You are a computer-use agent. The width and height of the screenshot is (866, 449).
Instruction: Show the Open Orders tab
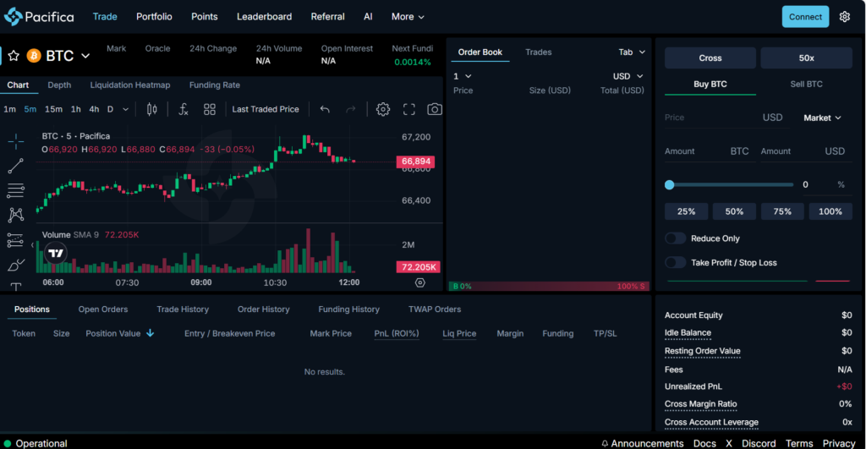point(102,309)
